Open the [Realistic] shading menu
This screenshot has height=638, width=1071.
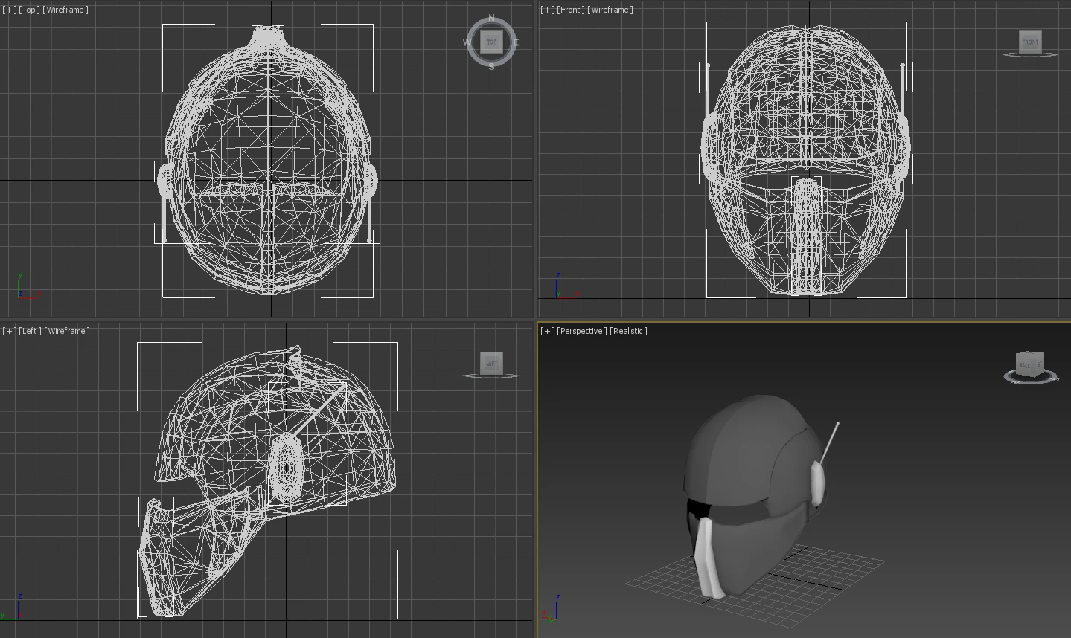pos(629,331)
